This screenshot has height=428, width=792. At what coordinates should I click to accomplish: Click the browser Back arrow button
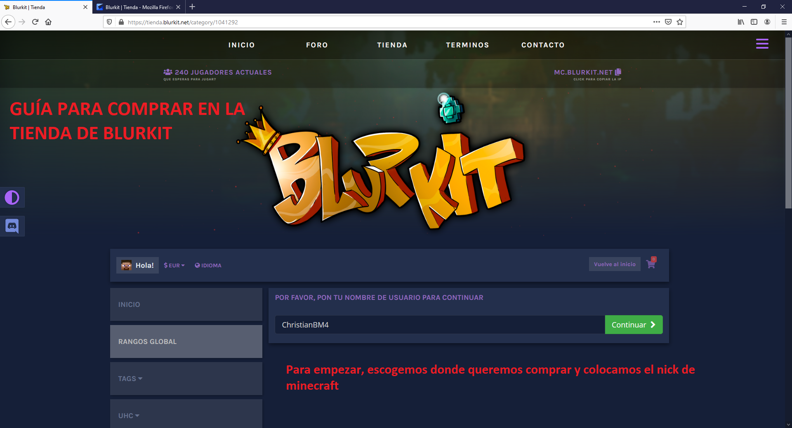(x=8, y=22)
